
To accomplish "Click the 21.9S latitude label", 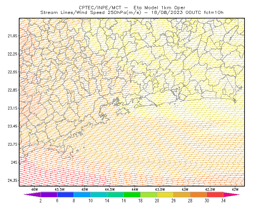I will click(13, 36).
